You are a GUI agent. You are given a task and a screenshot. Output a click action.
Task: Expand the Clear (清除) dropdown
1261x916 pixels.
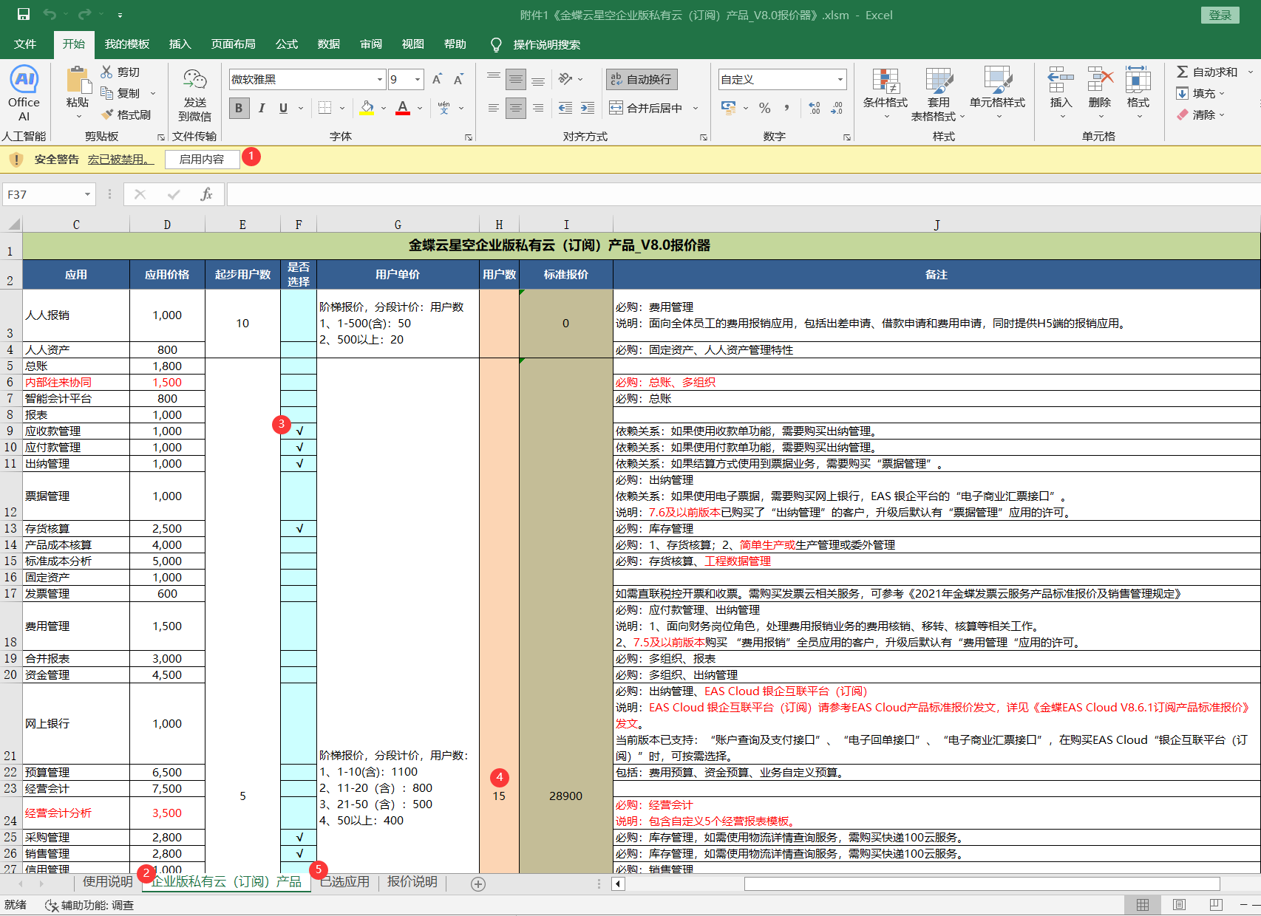(x=1222, y=115)
